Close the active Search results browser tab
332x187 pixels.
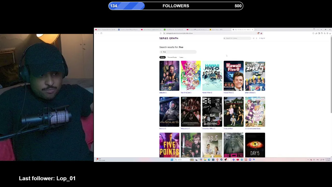pyautogui.click(x=252, y=30)
